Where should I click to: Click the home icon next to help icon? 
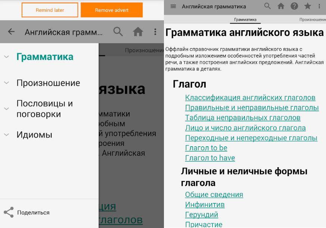[x=281, y=6]
